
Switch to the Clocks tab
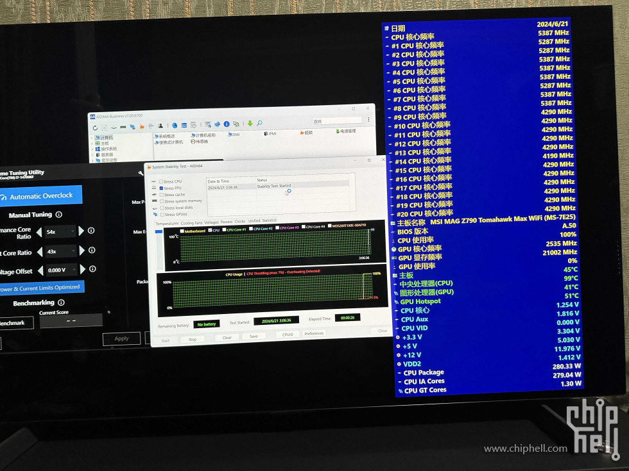tap(240, 221)
